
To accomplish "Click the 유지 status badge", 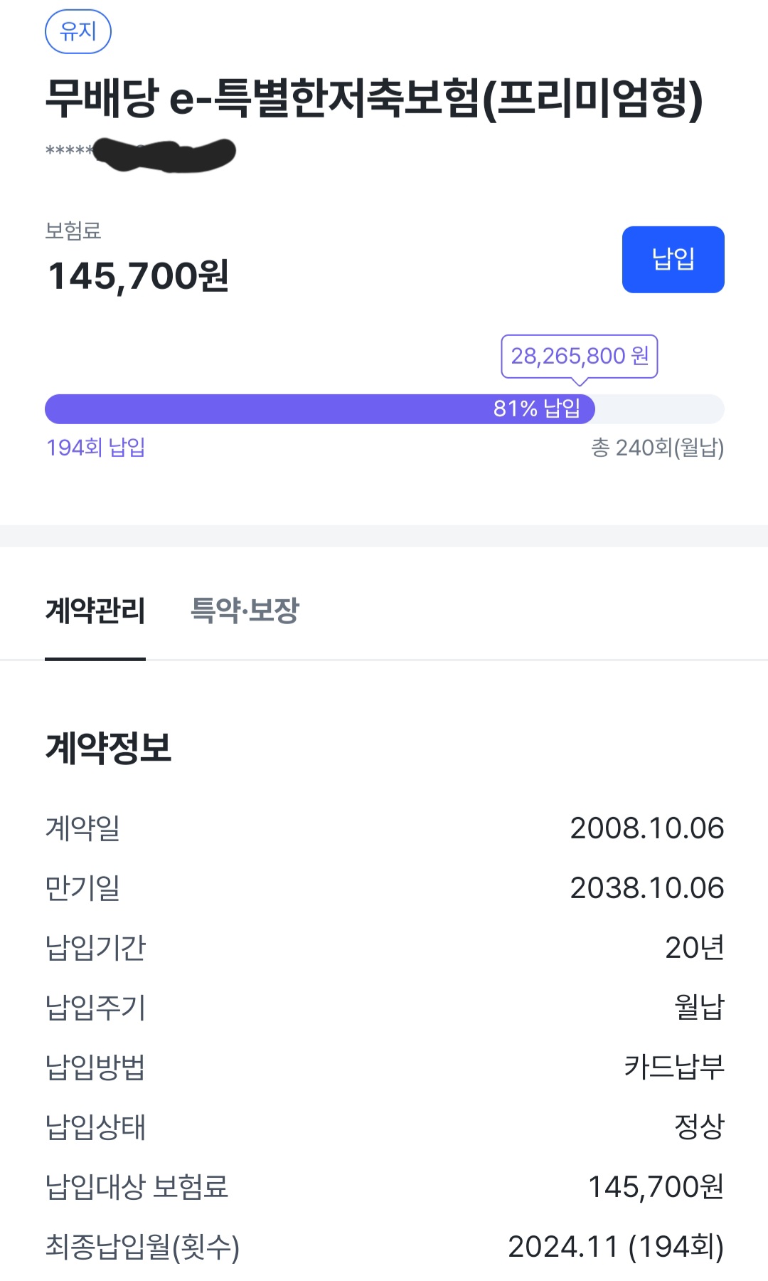I will [x=78, y=31].
